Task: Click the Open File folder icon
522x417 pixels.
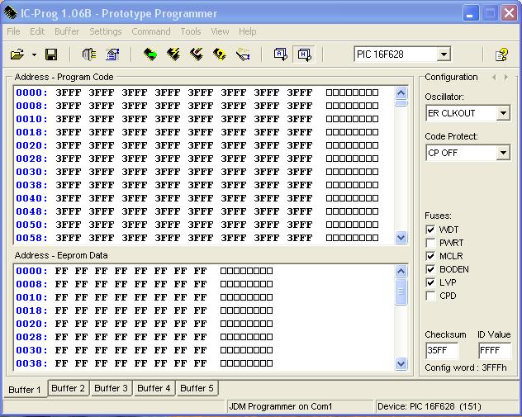Action: pos(17,54)
